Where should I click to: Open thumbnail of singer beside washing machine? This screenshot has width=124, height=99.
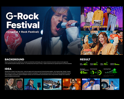[110, 84]
